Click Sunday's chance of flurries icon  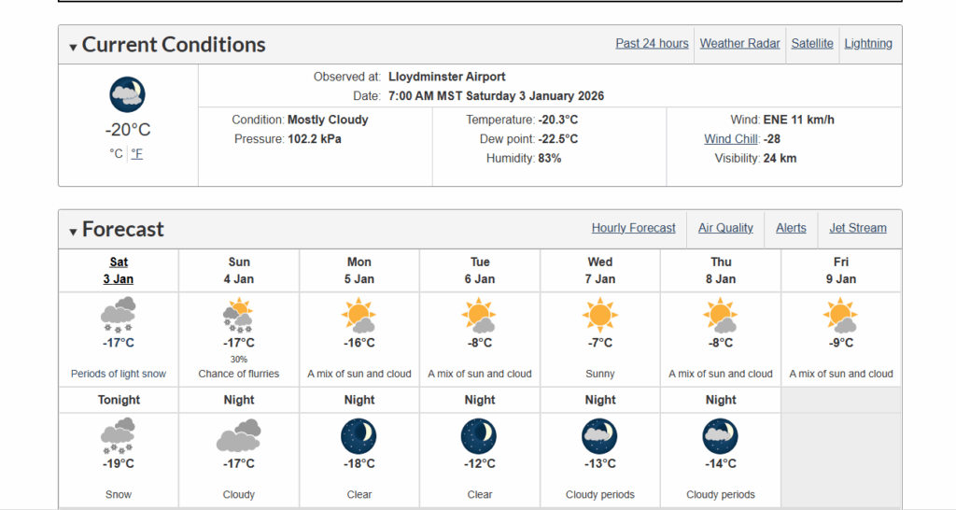(239, 315)
